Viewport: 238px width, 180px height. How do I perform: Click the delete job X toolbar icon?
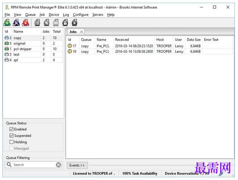pos(74,22)
